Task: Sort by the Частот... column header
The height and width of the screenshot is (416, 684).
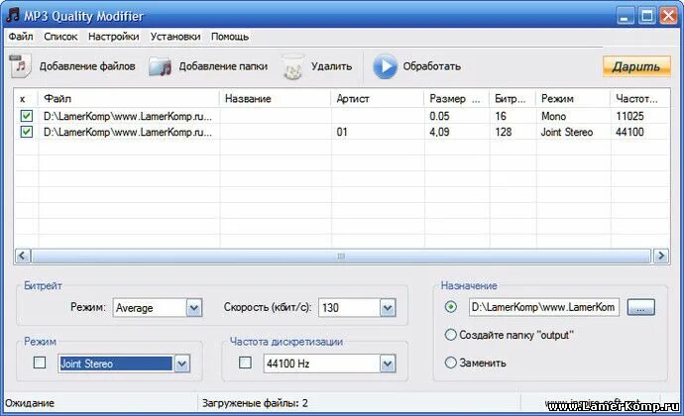Action: [x=639, y=98]
